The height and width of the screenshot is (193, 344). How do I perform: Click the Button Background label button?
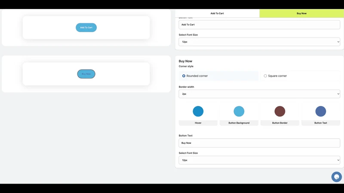(239, 123)
